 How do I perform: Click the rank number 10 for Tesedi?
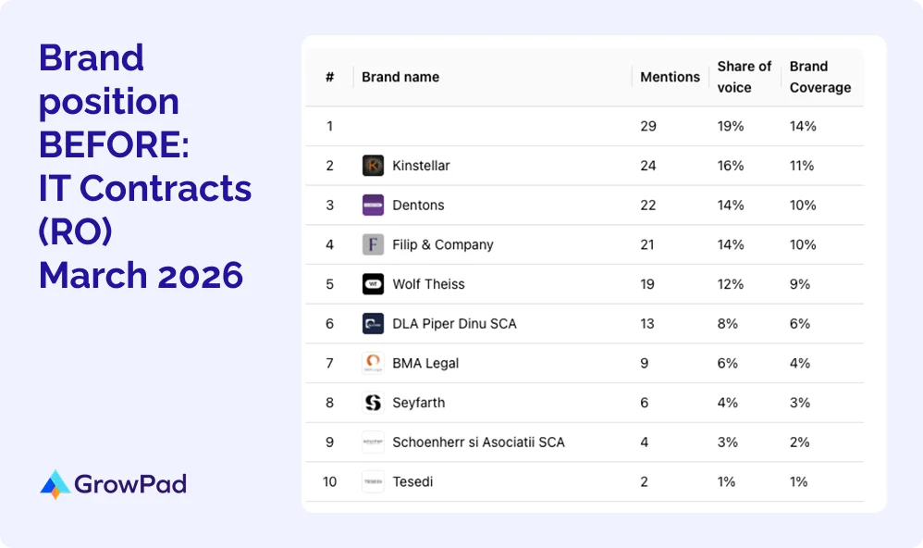click(x=329, y=481)
